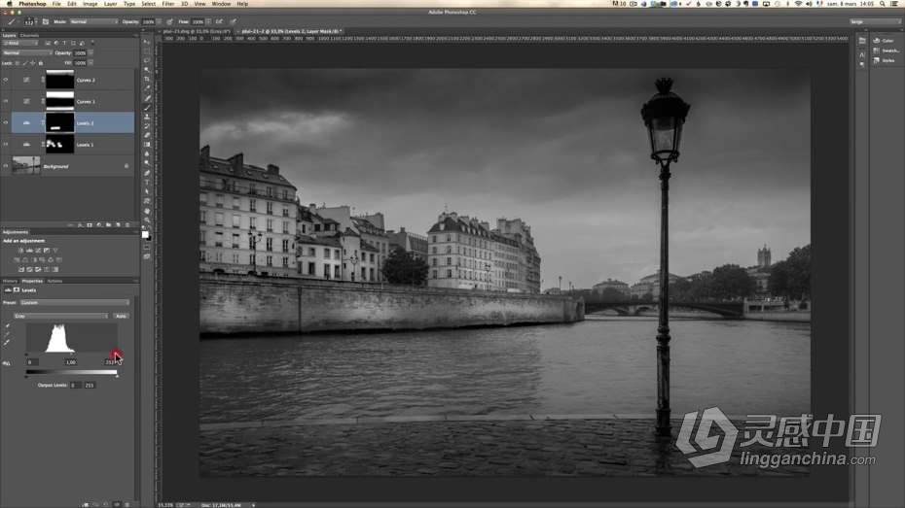Select the Gradient tool in toolbar

click(147, 145)
